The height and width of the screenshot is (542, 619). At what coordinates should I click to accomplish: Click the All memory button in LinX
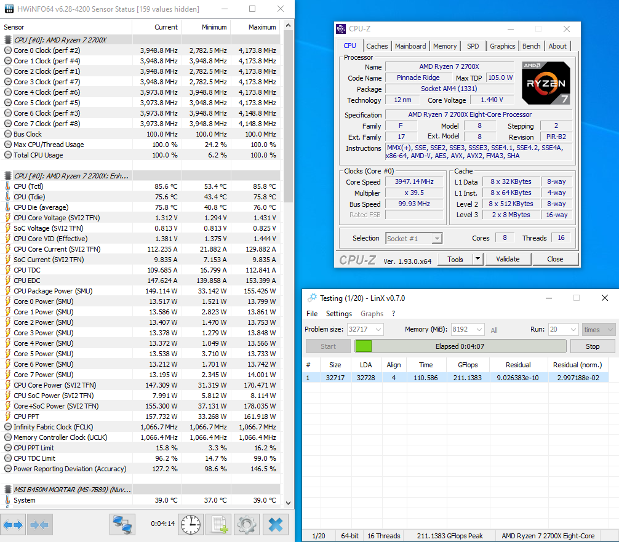pyautogui.click(x=494, y=330)
